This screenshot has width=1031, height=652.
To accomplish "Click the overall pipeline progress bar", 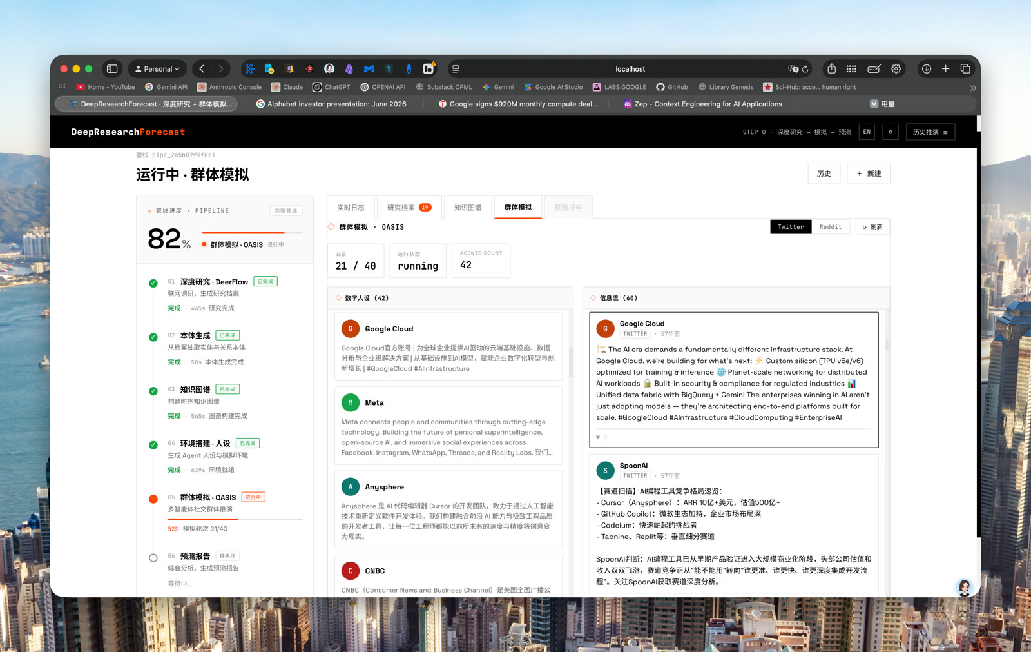I will pos(252,232).
